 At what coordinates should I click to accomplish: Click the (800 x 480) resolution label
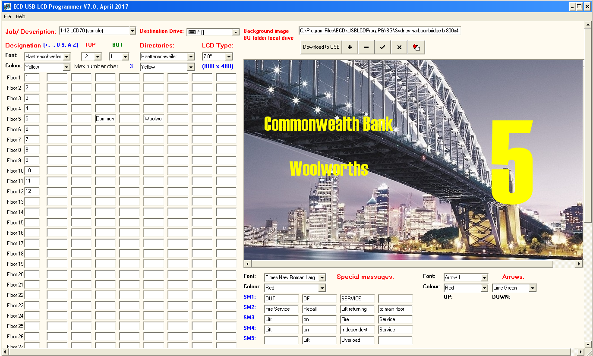pos(218,66)
